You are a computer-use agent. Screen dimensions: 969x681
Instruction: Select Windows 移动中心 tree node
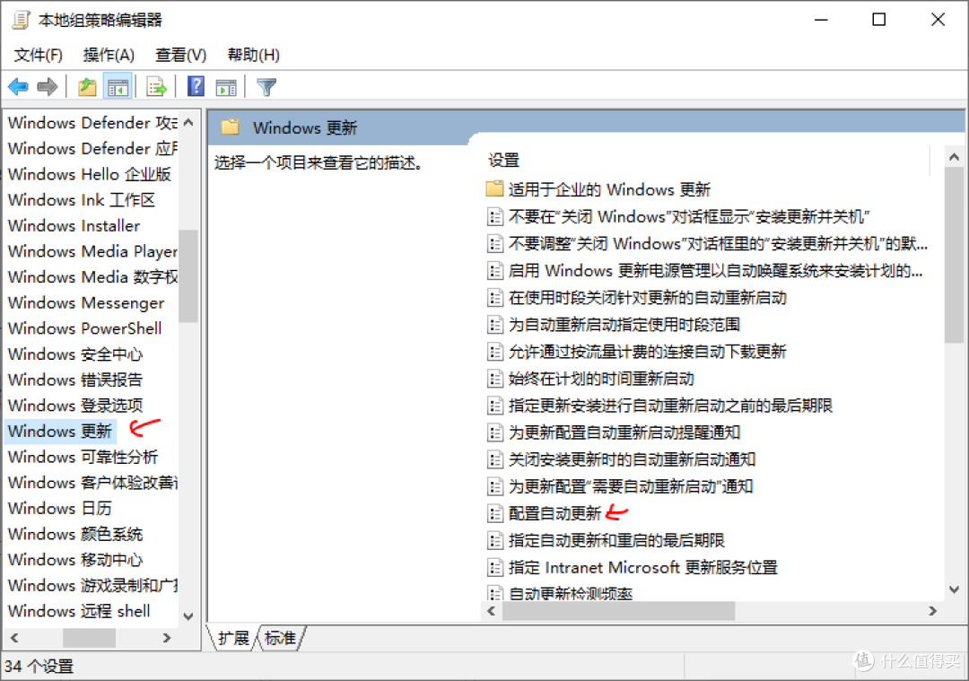click(74, 559)
